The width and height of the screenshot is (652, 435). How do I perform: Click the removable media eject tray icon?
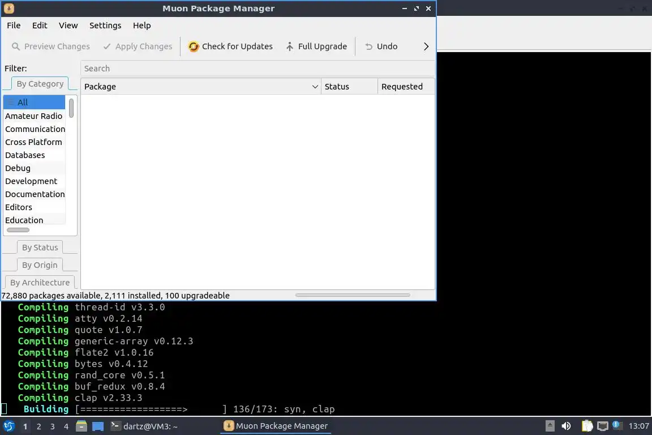550,426
